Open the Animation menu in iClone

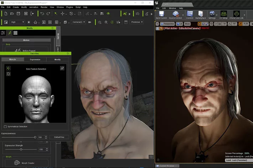click(x=34, y=7)
